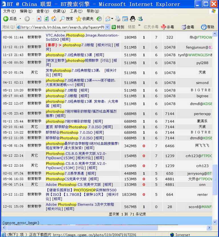Select the uploader name perterxpp
This screenshot has width=219, height=237.
coord(202,114)
